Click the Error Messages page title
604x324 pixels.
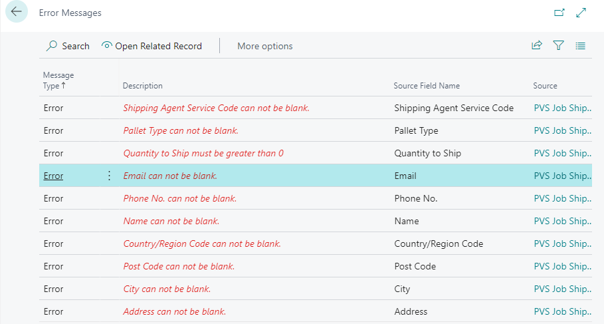tap(70, 13)
